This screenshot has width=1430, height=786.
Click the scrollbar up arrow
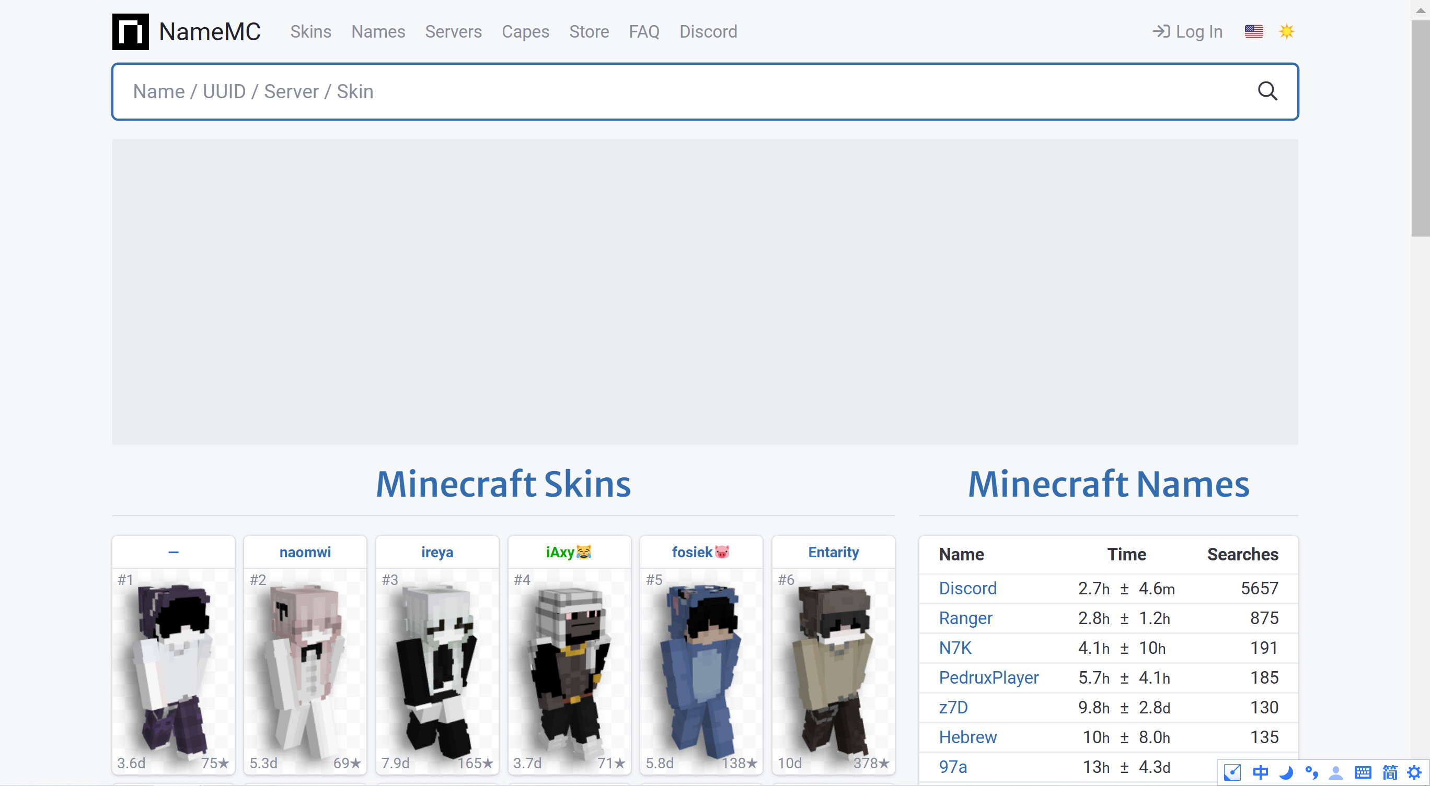click(1421, 9)
